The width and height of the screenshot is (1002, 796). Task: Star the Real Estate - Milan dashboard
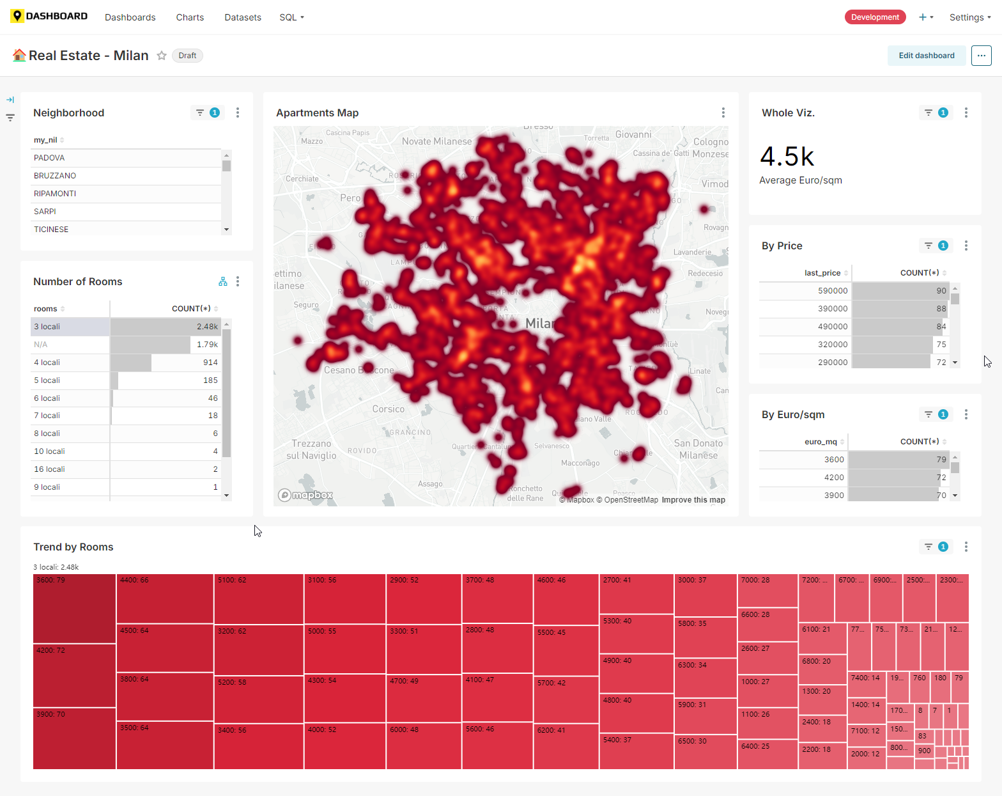point(162,56)
